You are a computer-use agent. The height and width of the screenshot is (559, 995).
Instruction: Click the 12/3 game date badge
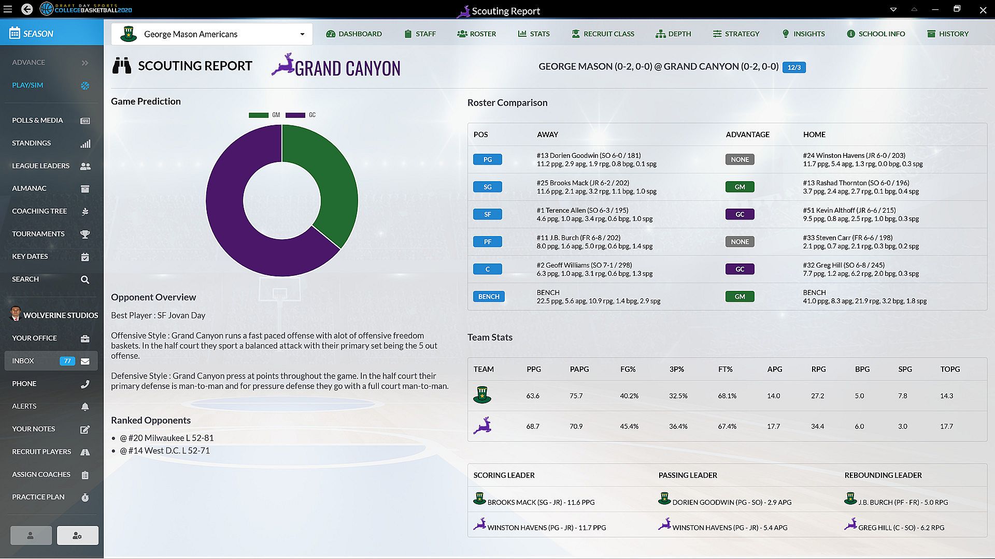coord(794,67)
